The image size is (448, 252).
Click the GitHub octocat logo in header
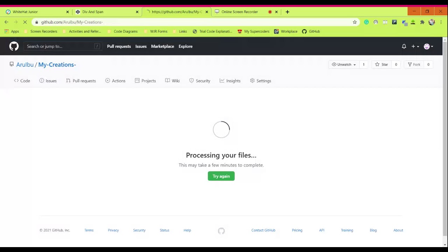14,46
